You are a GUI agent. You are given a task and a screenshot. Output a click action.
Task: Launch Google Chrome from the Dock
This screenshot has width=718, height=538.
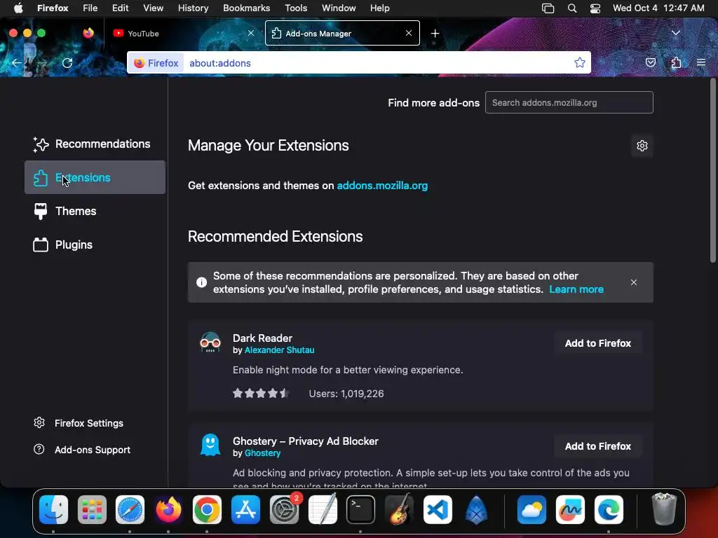(x=207, y=510)
